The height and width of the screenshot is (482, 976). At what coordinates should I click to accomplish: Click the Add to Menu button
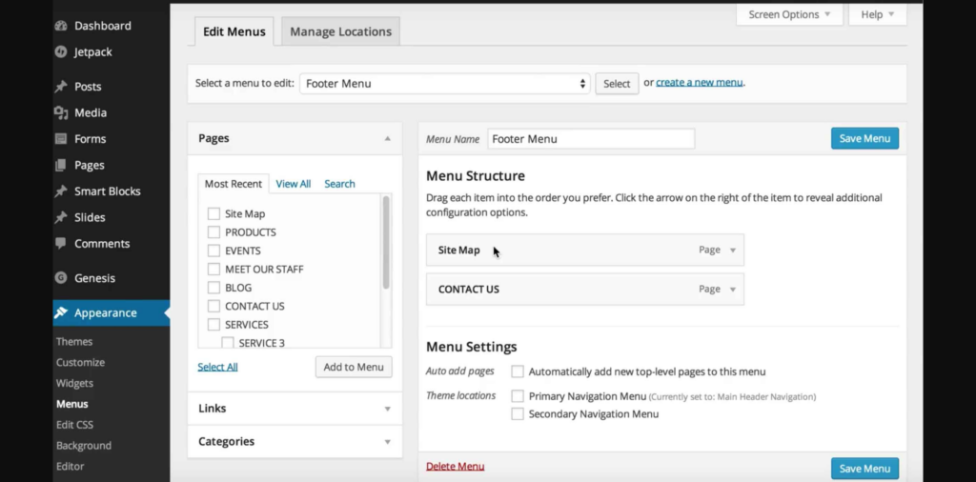[x=354, y=367]
